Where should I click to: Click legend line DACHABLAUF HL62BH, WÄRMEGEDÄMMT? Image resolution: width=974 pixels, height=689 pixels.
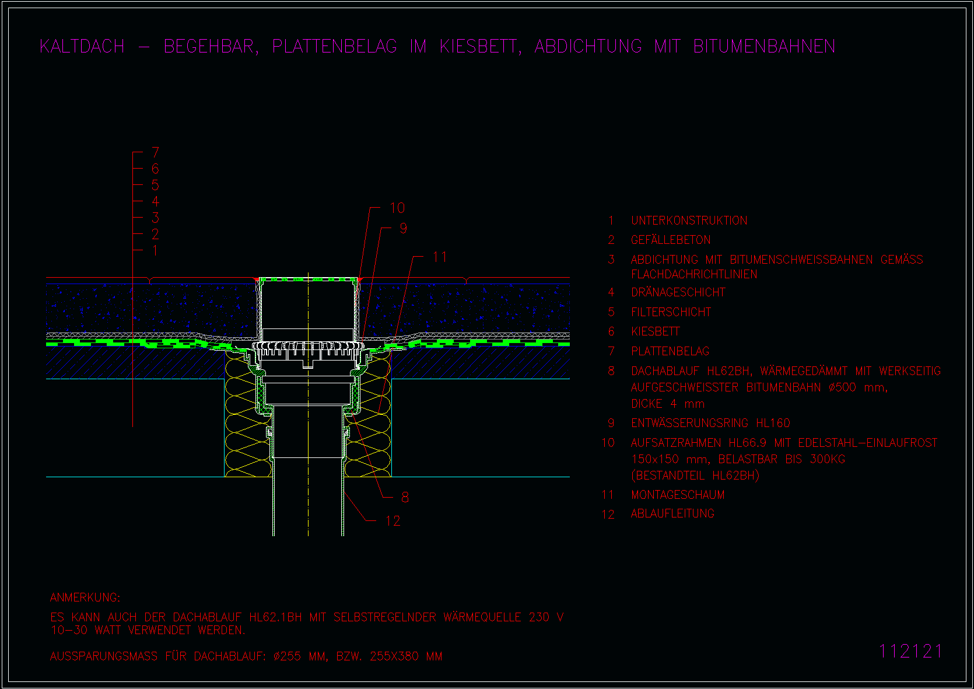tap(786, 371)
